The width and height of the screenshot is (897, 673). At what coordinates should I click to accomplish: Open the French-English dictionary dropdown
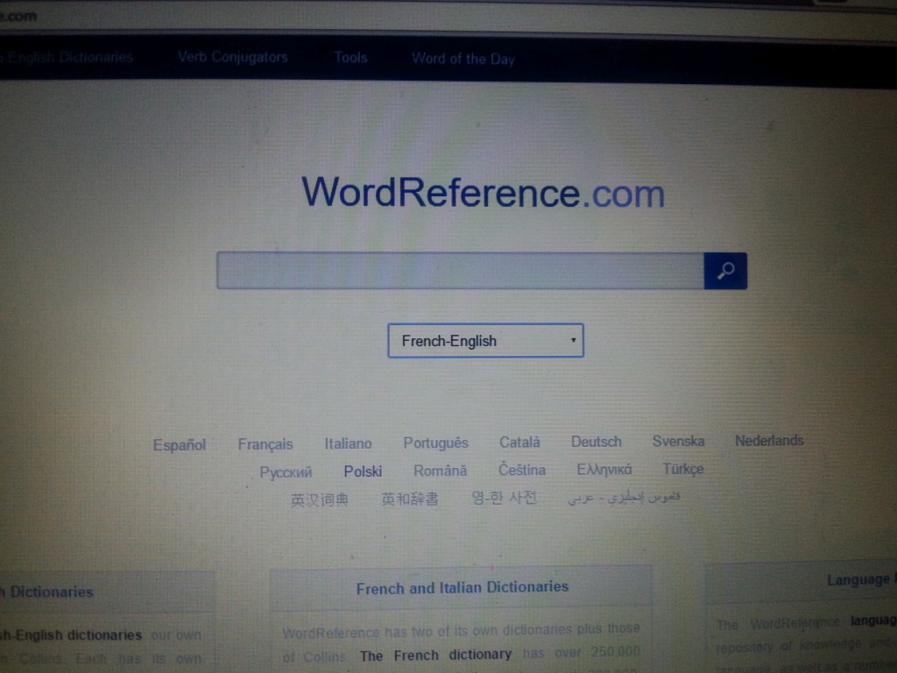(485, 341)
